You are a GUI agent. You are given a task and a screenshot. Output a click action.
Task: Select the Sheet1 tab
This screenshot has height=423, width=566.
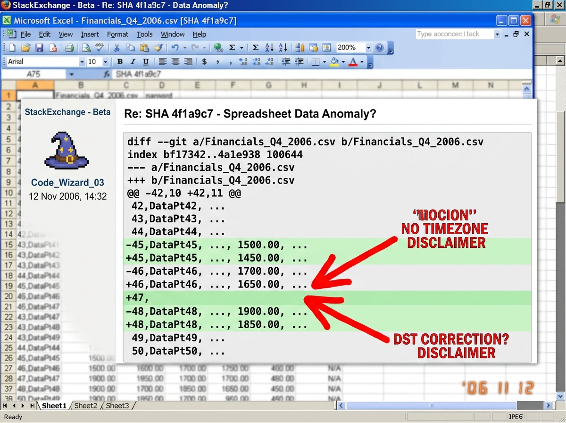(54, 406)
